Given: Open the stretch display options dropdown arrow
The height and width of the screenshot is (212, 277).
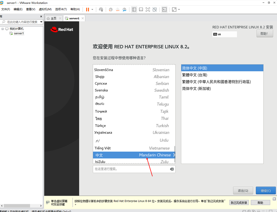Looking at the screenshot, I should pos(179,10).
